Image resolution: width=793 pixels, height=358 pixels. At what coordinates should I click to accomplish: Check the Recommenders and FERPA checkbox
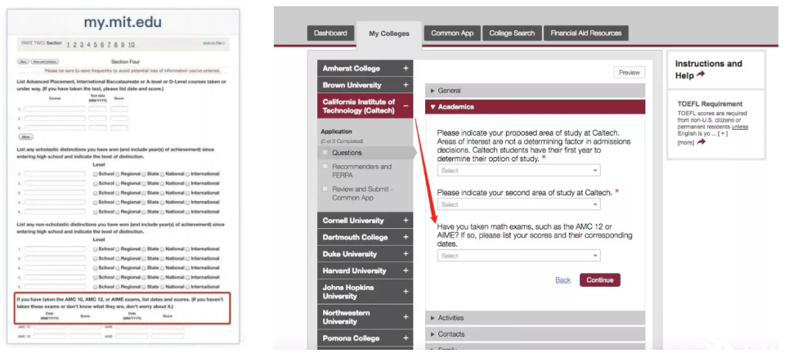pyautogui.click(x=325, y=167)
